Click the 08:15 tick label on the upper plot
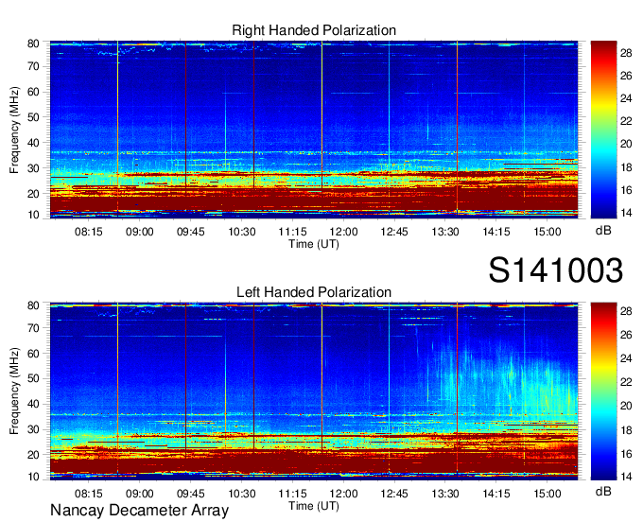This screenshot has width=643, height=522. click(x=89, y=232)
